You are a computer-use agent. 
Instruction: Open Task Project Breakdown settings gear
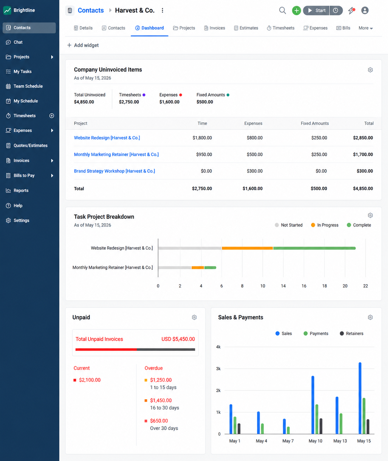370,215
